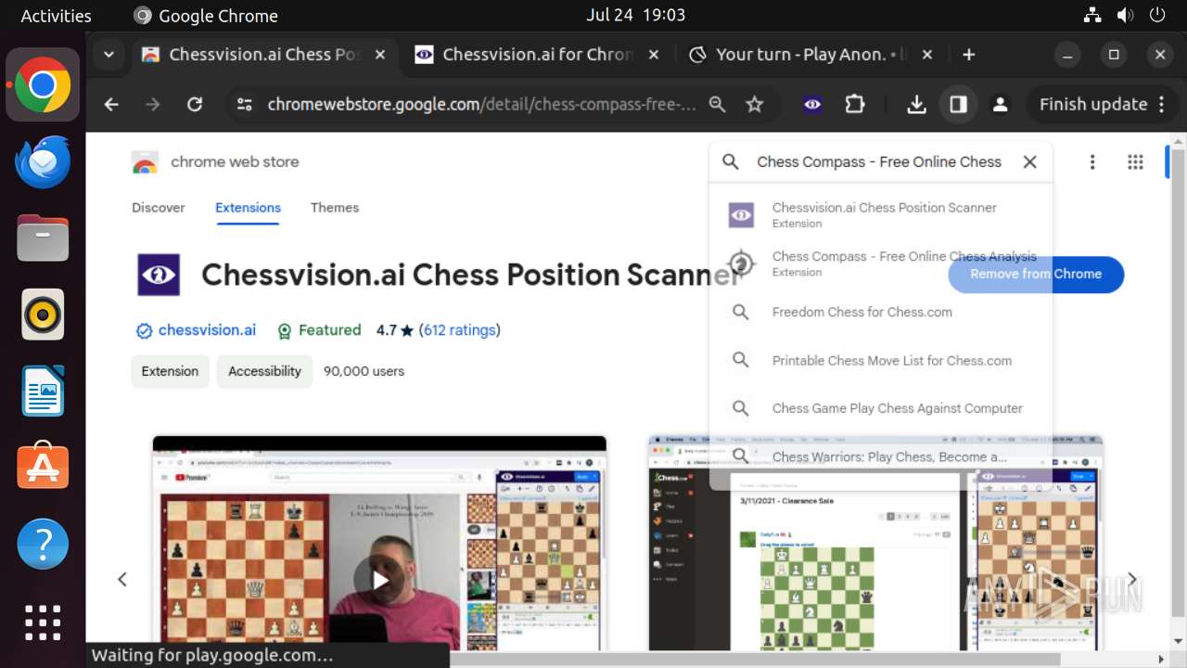Open the Files manager in the dock
Screen dimensions: 1187x668
(x=43, y=238)
